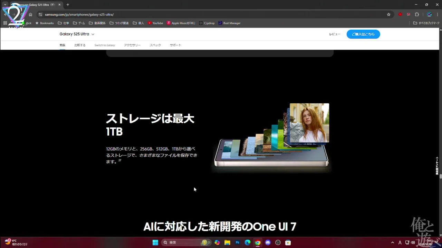442x248 pixels.
Task: Select the Switch to Galaxy tab
Action: (x=105, y=45)
